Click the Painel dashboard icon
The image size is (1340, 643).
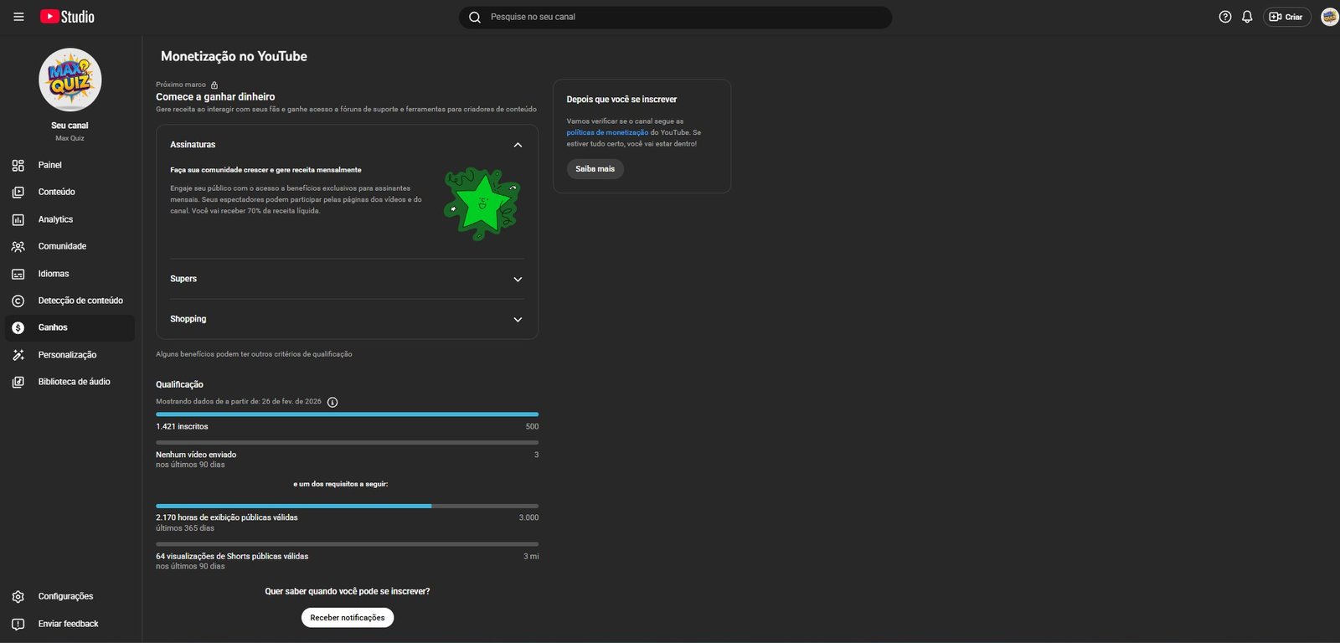18,165
